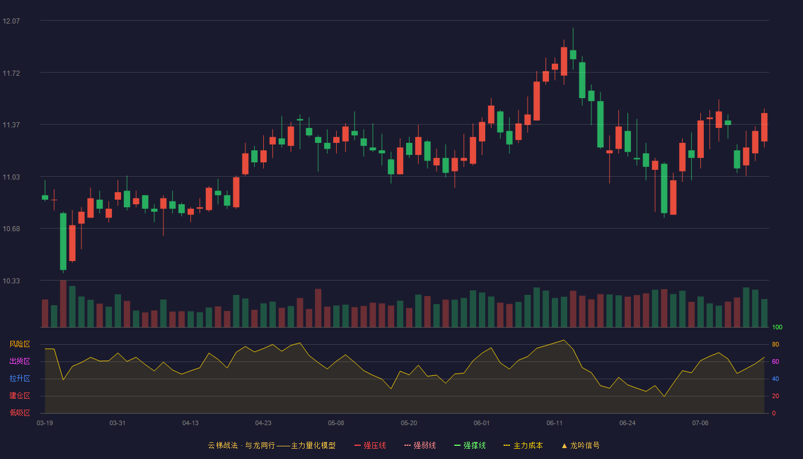Toggle the 强压线 legend series
Image resolution: width=803 pixels, height=459 pixels.
(x=370, y=445)
